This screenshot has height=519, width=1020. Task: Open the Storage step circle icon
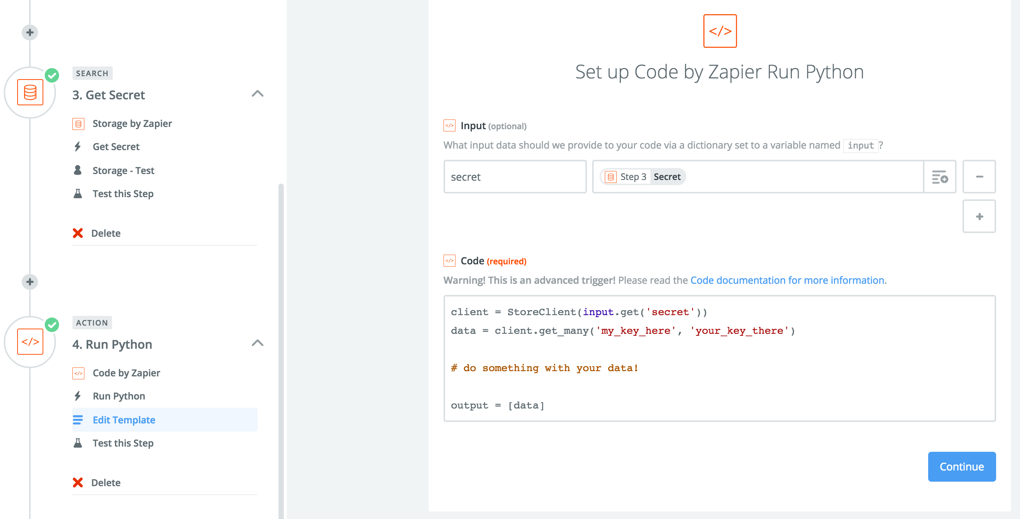(30, 93)
